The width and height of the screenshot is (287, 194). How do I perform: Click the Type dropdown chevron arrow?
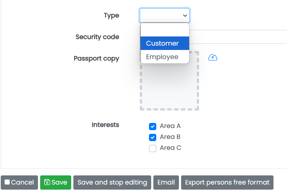tap(185, 16)
